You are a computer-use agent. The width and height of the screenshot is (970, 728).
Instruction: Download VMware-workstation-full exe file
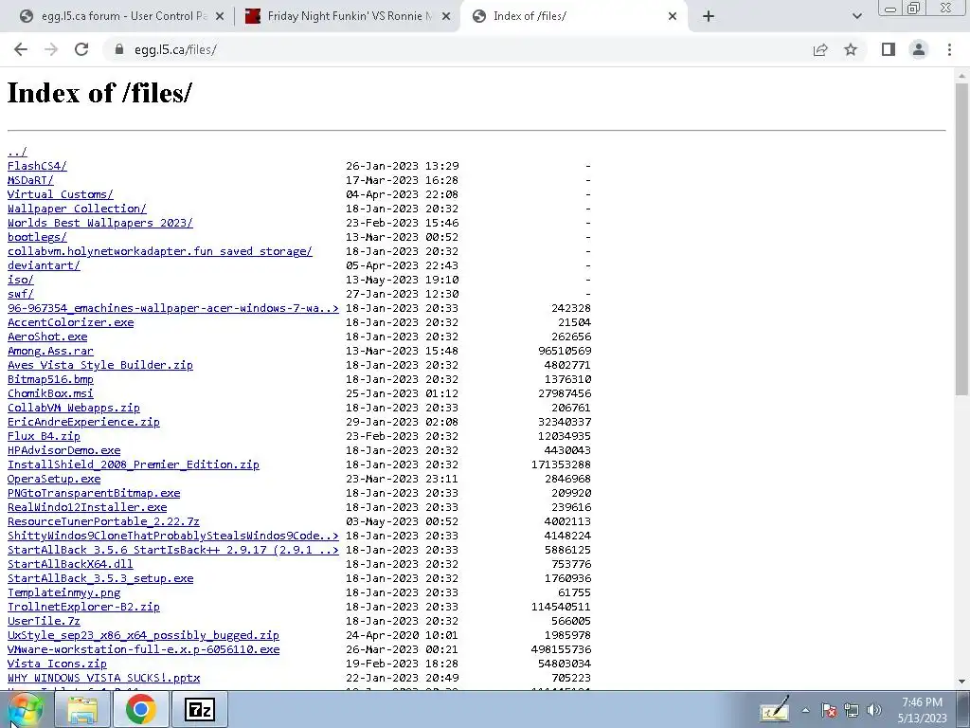click(x=144, y=650)
